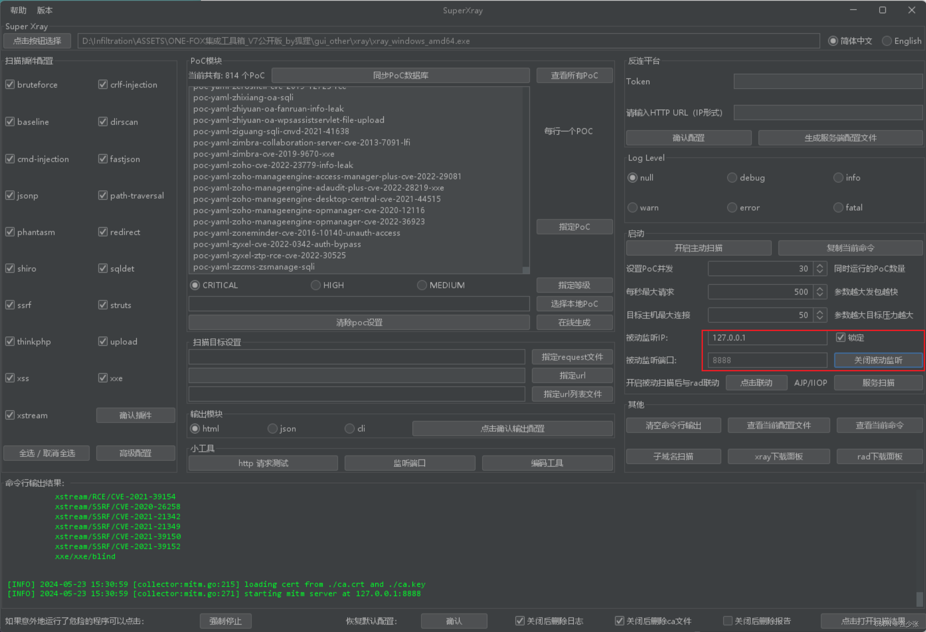
Task: Click the 被动监听IP field 127.0.0.1
Action: [768, 337]
